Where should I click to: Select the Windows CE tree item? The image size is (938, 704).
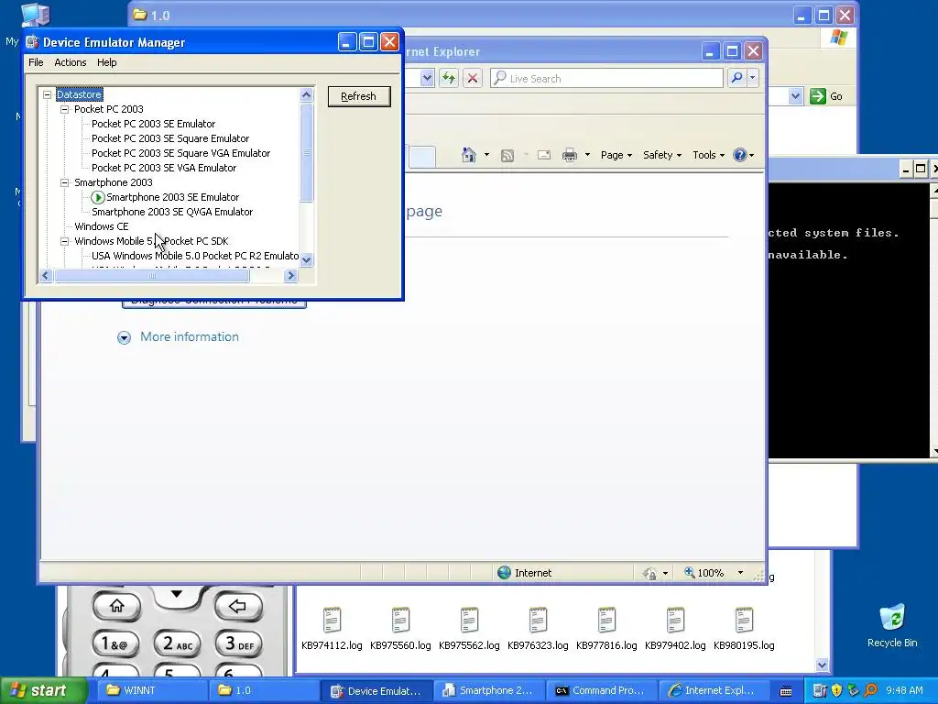tap(101, 226)
